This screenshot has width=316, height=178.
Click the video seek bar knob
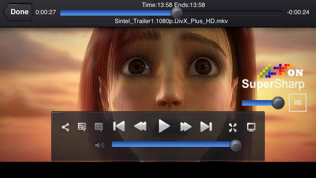[177, 13]
